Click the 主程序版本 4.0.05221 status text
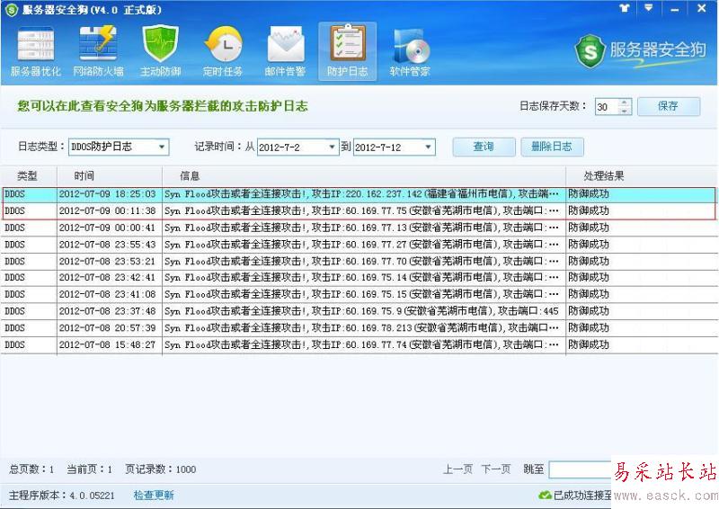The height and width of the screenshot is (509, 719). (61, 496)
